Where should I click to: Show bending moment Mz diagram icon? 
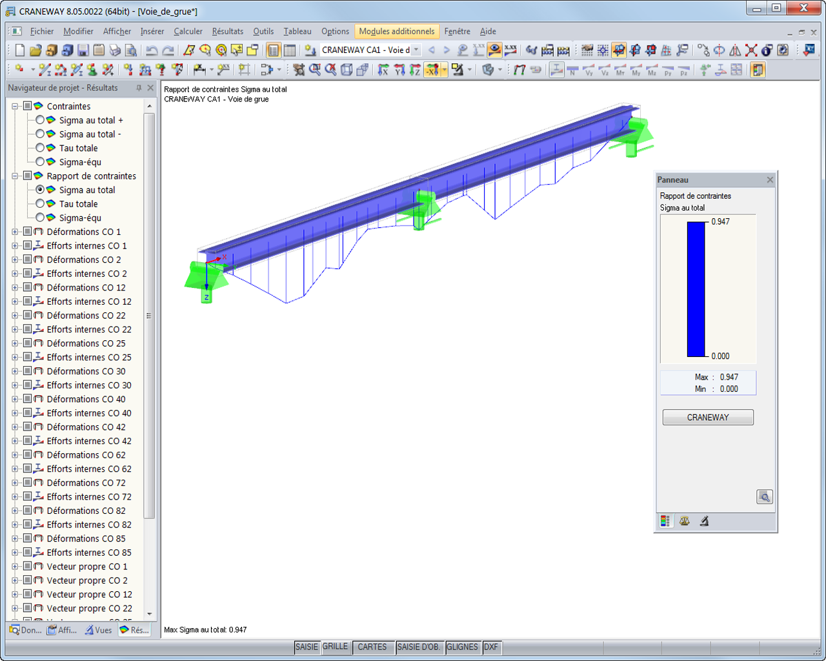click(652, 70)
